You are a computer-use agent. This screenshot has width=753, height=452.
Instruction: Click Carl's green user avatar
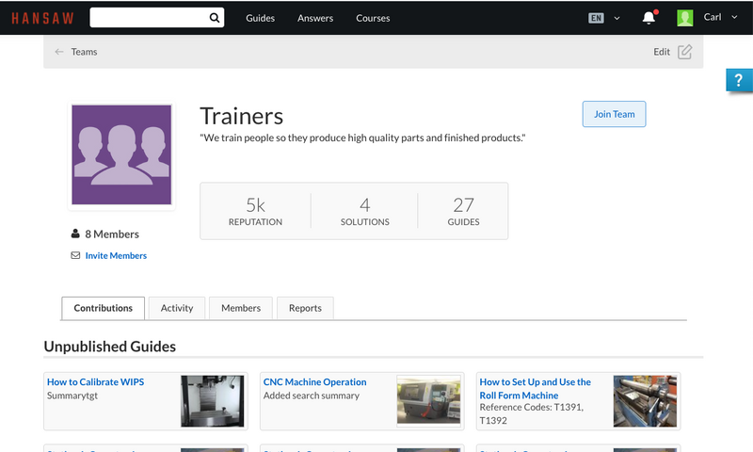tap(685, 18)
